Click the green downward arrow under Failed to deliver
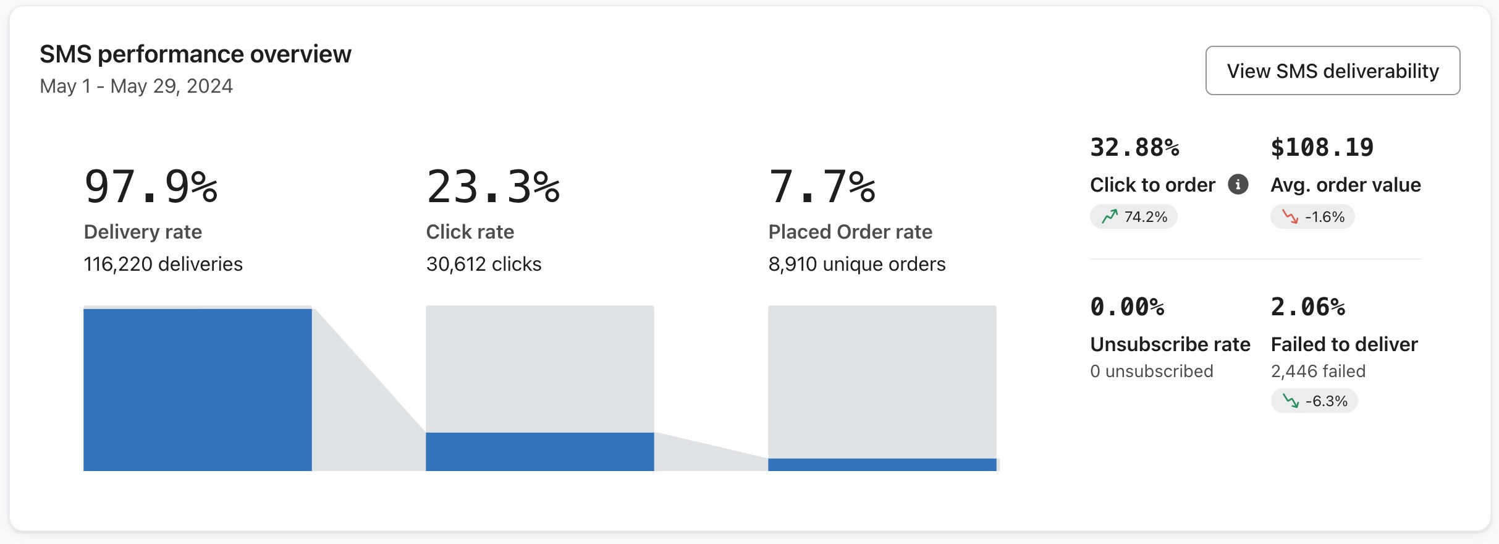 tap(1291, 401)
